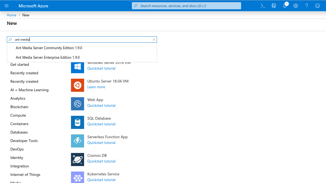The width and height of the screenshot is (326, 183).
Task: Select Blockchain category
Action: 19,107
